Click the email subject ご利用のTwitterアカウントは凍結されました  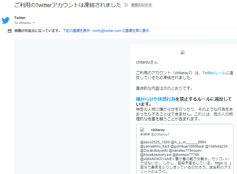point(68,5)
